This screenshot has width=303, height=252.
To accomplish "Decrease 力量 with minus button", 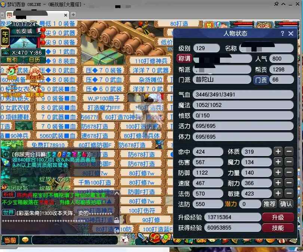I will pyautogui.click(x=289, y=172).
